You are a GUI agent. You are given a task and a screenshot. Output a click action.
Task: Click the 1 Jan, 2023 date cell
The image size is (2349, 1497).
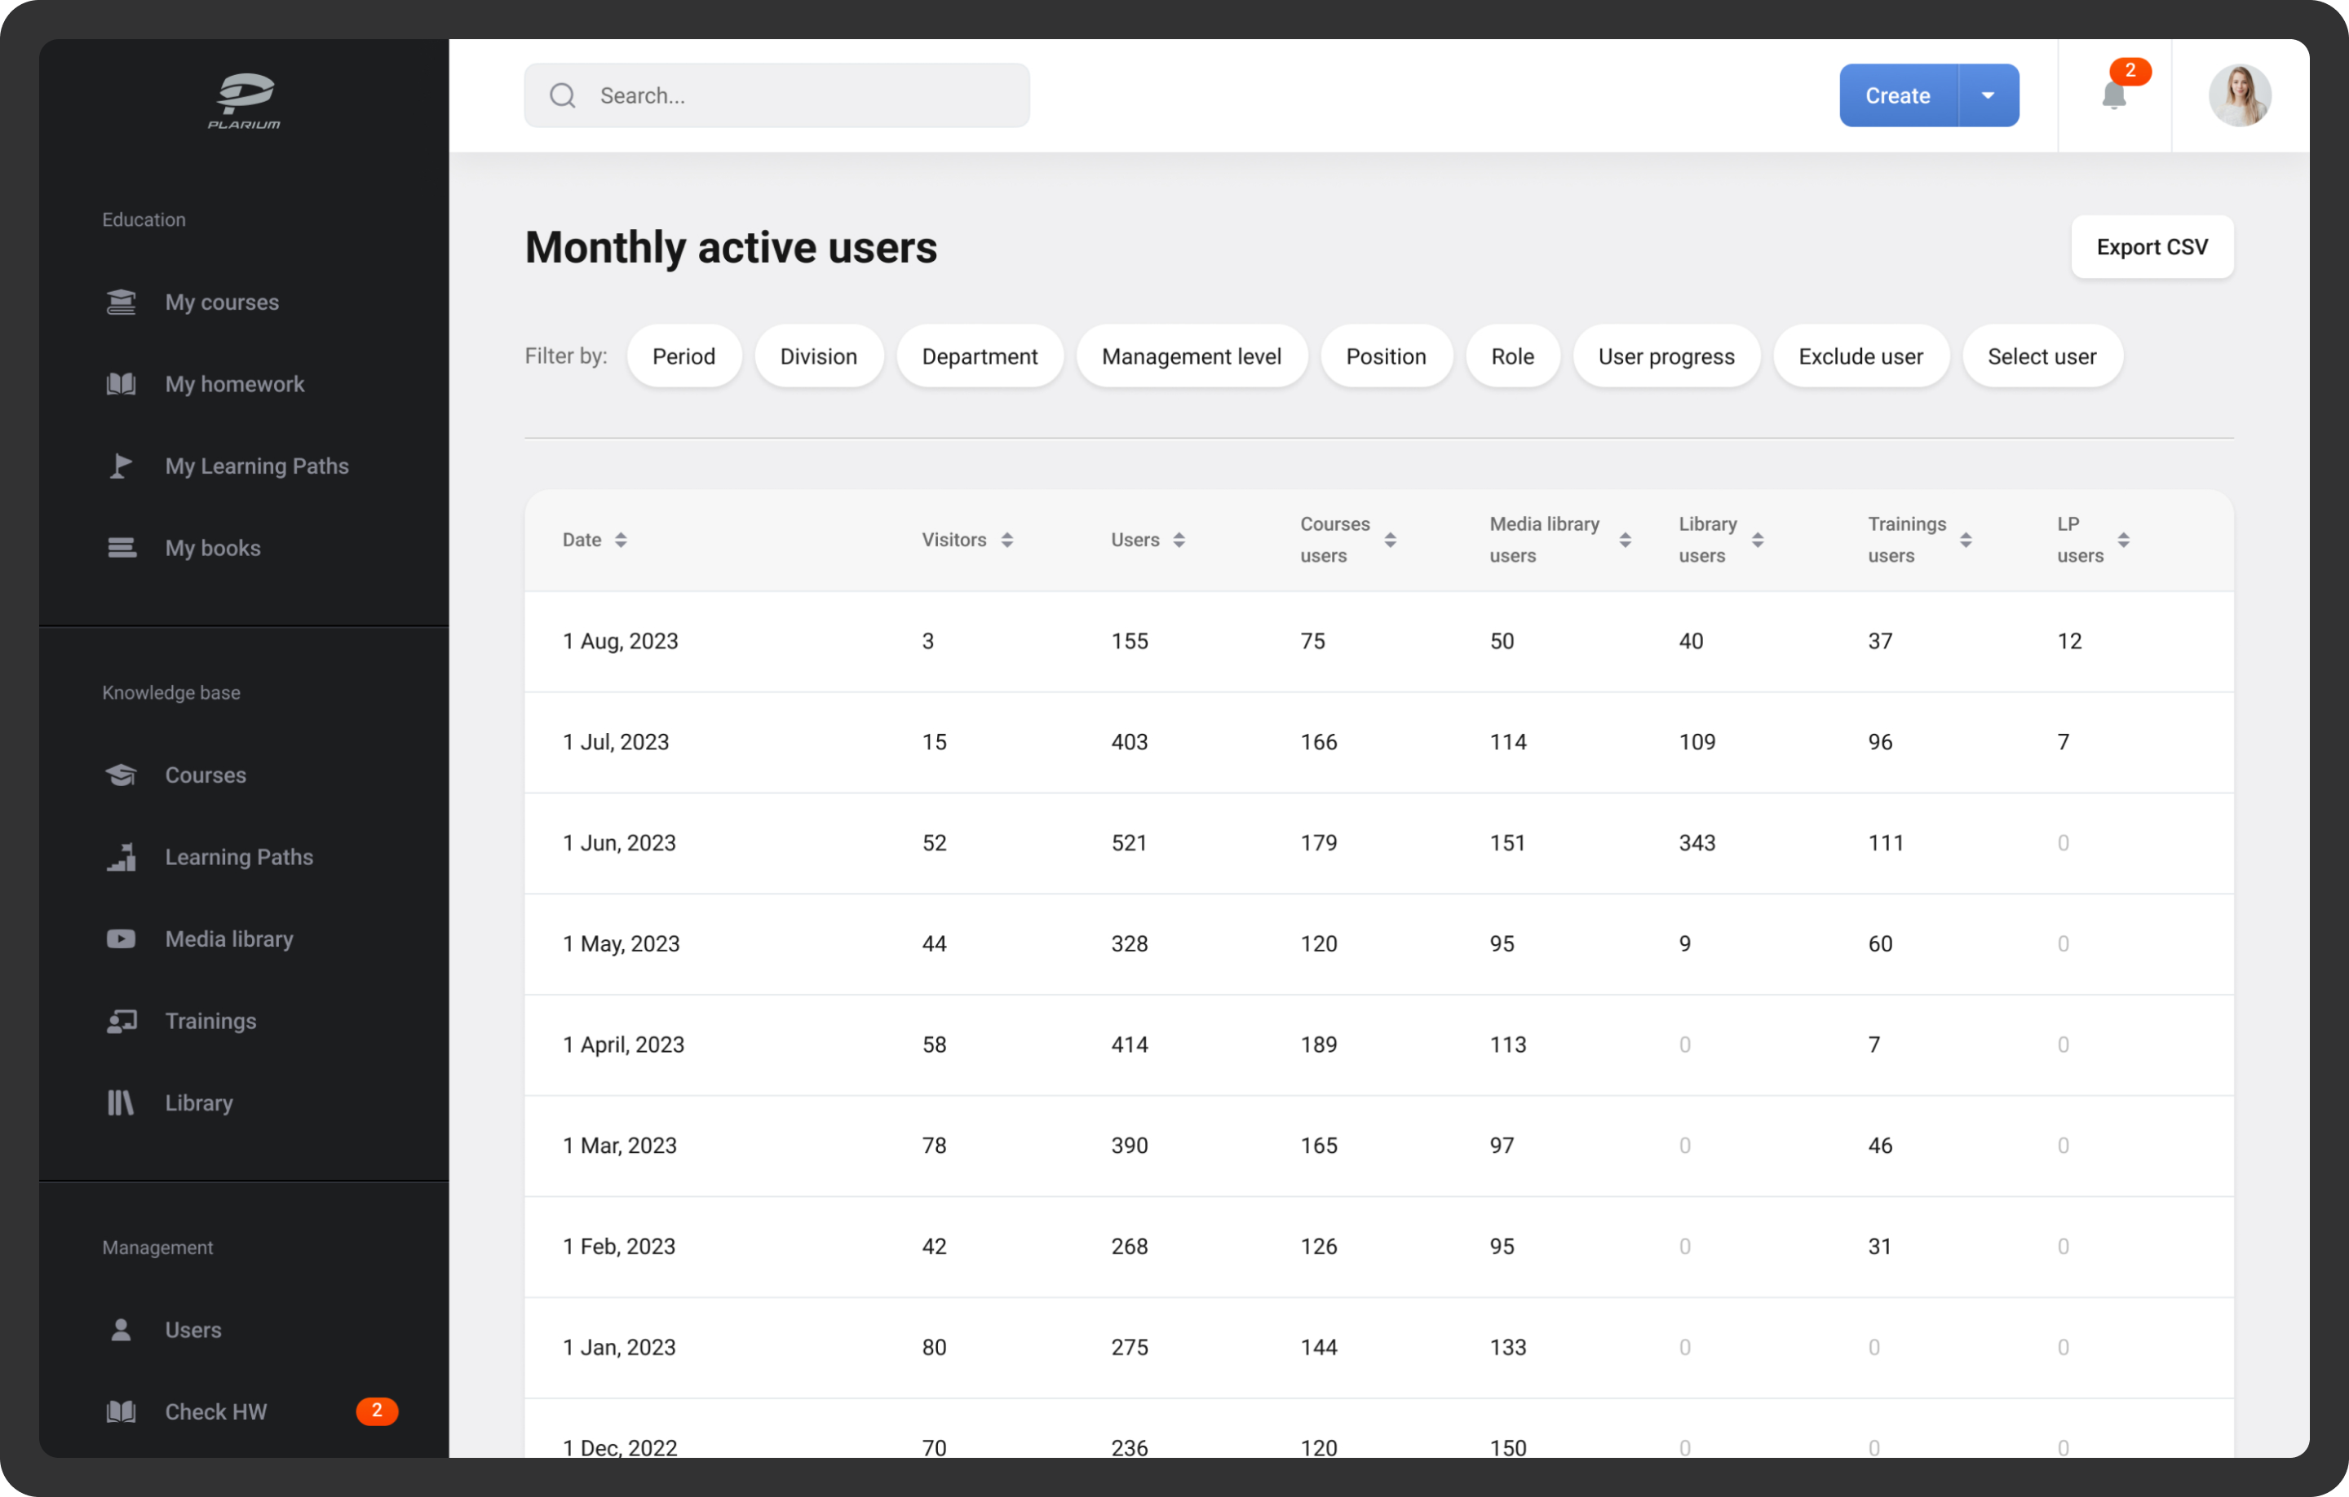[618, 1348]
